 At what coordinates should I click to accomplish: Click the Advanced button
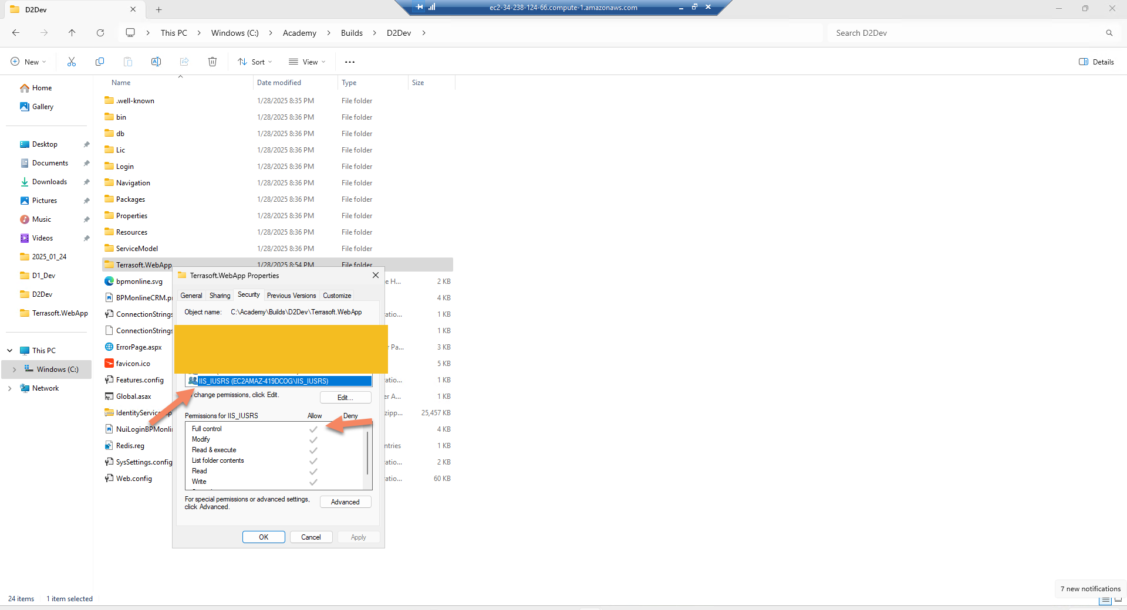(x=345, y=502)
